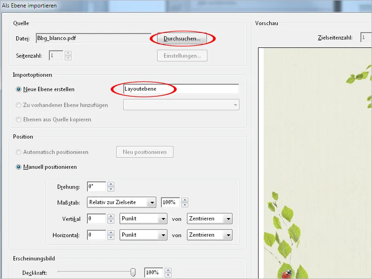Screen dimensions: 372x279
Task: Choose Automatisch positionieren radio button
Action: (x=52, y=152)
